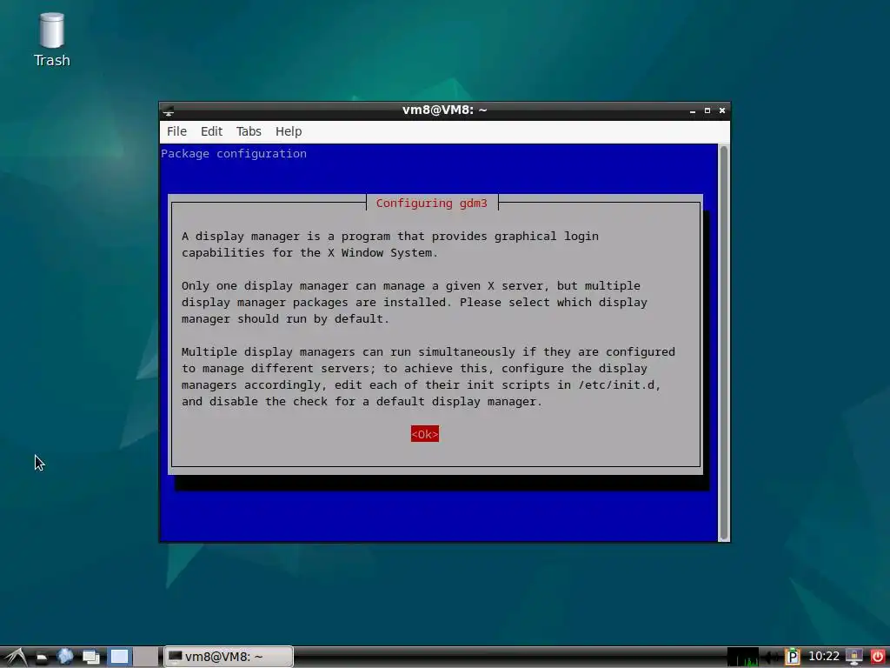Open the Trash desktop icon

tap(51, 38)
